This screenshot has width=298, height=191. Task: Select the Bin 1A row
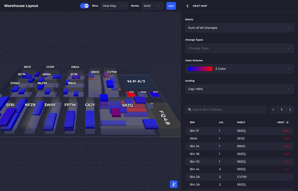pyautogui.click(x=239, y=146)
